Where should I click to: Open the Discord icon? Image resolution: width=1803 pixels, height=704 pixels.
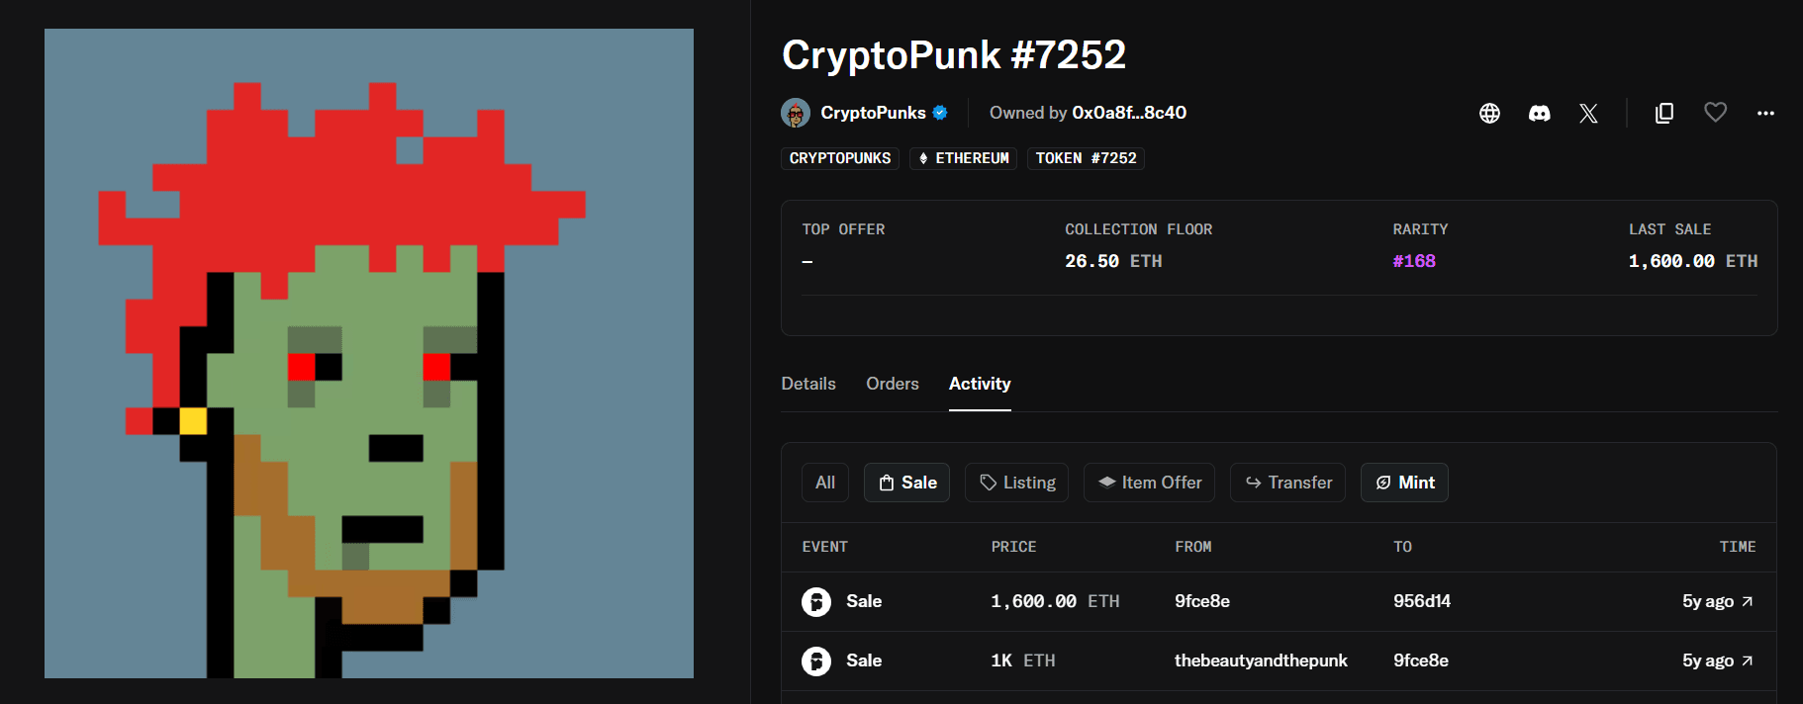(1539, 113)
